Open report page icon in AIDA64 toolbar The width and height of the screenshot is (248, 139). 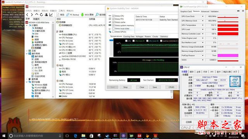pyautogui.click(x=58, y=15)
